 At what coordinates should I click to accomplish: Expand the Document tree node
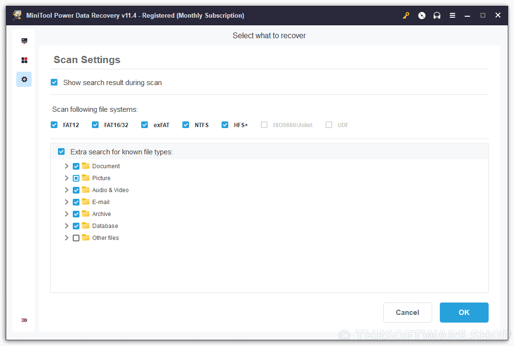click(67, 166)
